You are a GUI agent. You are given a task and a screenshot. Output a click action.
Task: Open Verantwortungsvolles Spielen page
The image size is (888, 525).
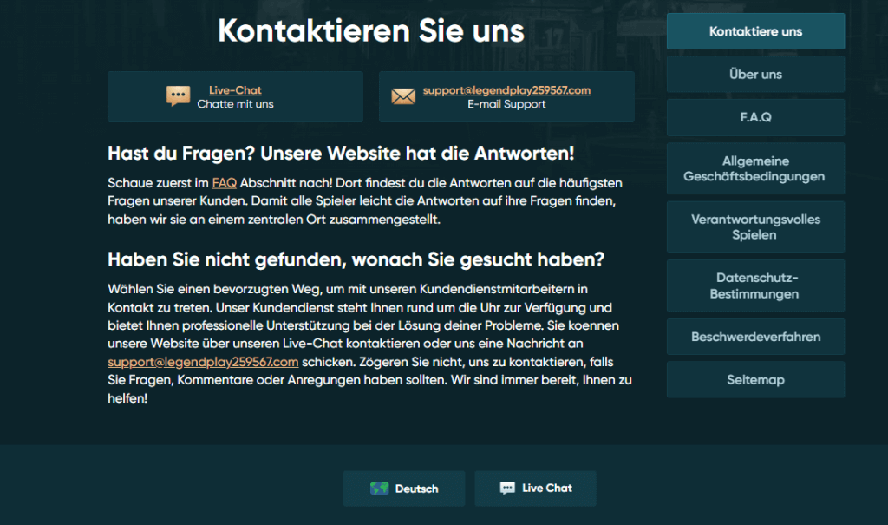(x=755, y=226)
